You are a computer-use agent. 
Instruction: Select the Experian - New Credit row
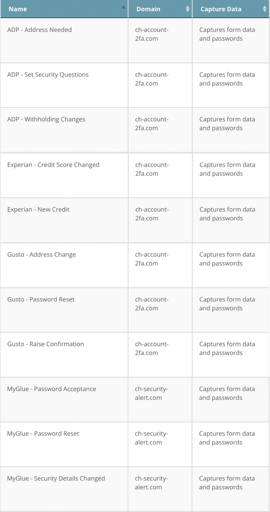point(38,210)
